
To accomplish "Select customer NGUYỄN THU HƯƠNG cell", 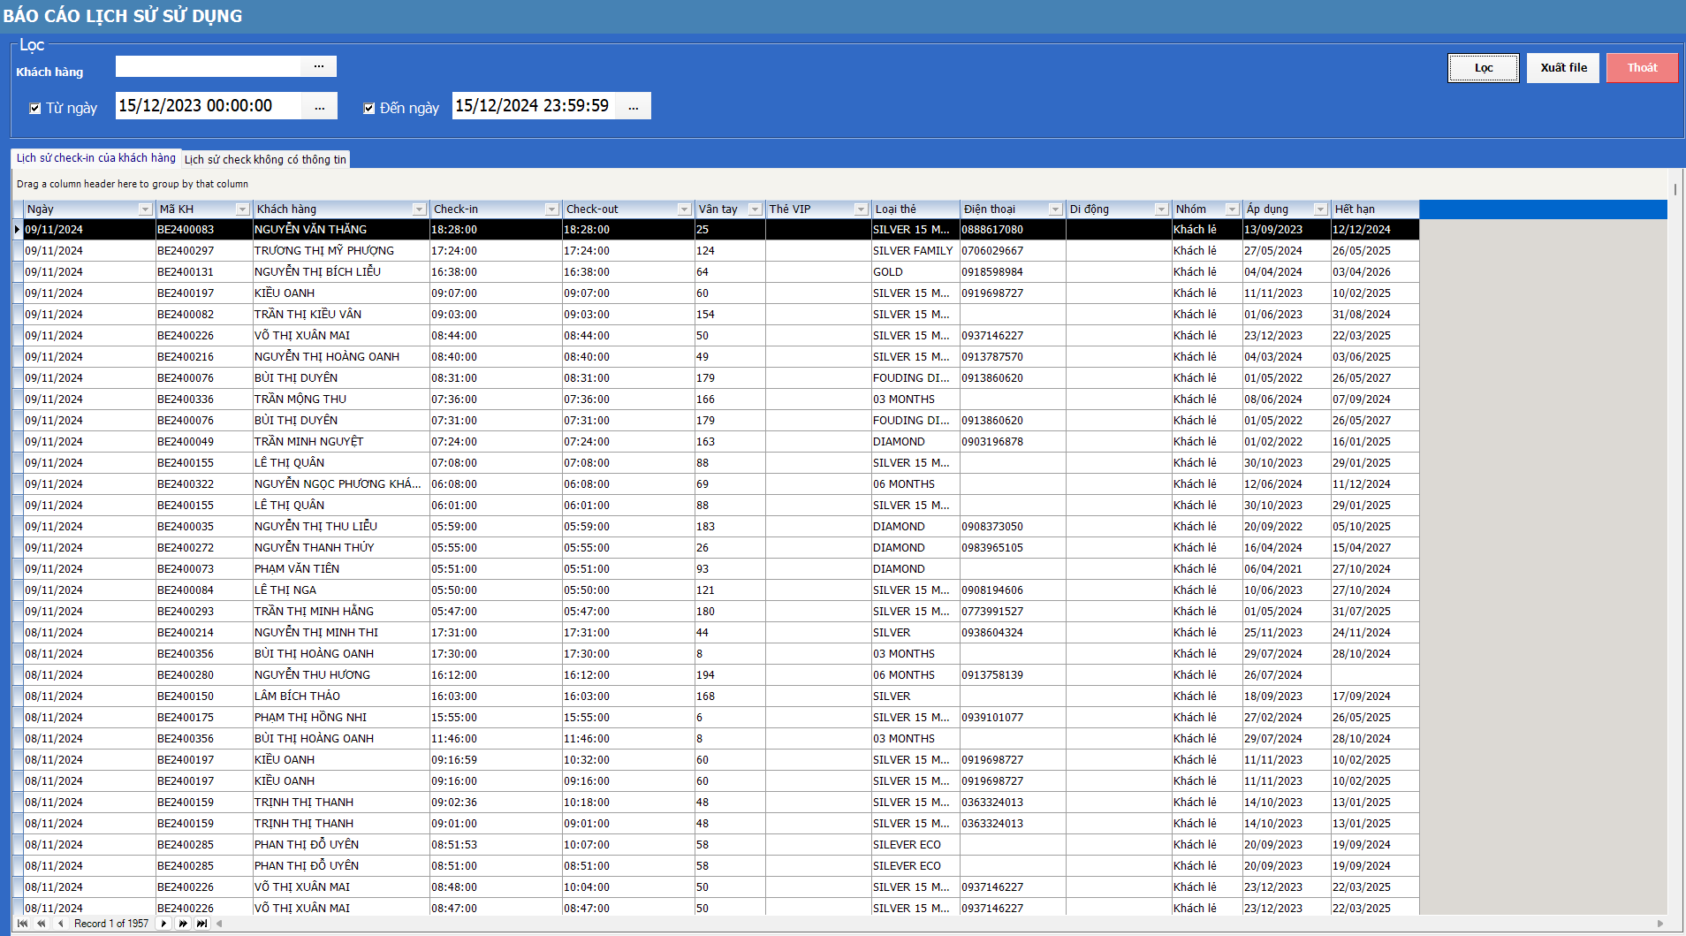I will [341, 675].
